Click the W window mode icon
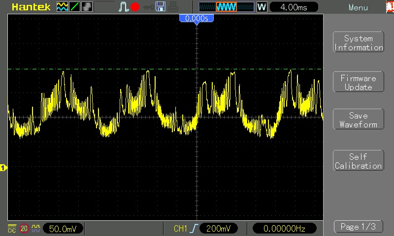This screenshot has width=394, height=236. coord(262,7)
